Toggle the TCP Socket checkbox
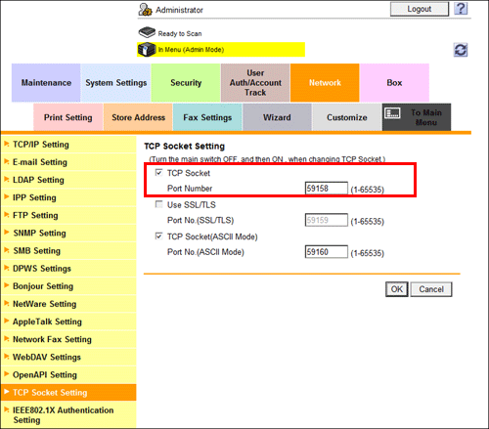The image size is (489, 429). [x=158, y=173]
